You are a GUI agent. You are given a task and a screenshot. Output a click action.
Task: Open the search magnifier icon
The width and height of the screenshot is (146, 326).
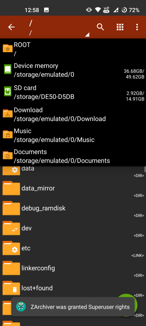[x=100, y=27]
